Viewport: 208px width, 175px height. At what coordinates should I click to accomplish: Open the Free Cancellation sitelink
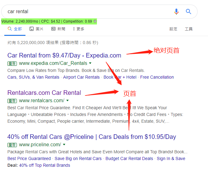point(157,77)
